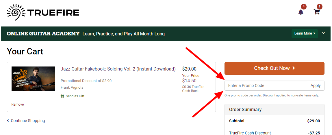Click the cart badge showing 1
This screenshot has height=135, width=332.
319,7
